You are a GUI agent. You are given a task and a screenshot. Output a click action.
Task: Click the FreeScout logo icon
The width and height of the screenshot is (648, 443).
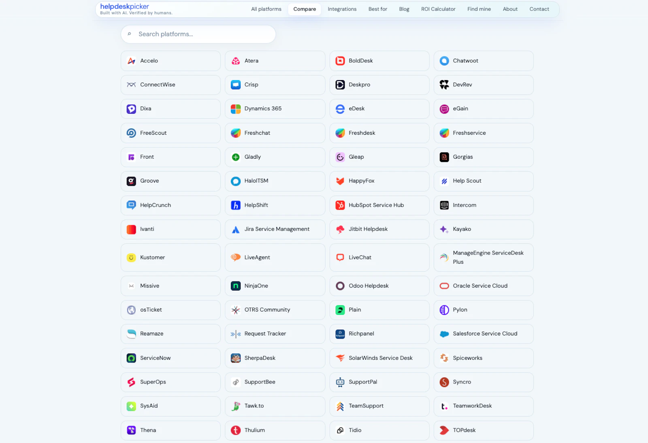(x=131, y=133)
